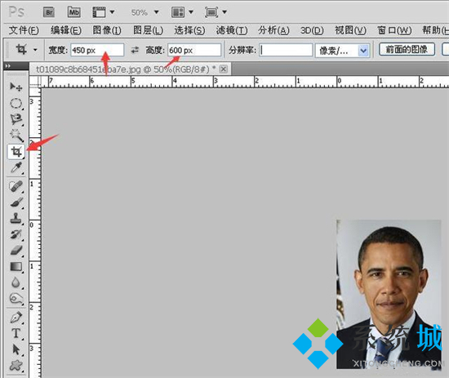The width and height of the screenshot is (449, 378).
Task: Close the t01089c8b68451eba7e.jpg document tab
Action: (224, 69)
